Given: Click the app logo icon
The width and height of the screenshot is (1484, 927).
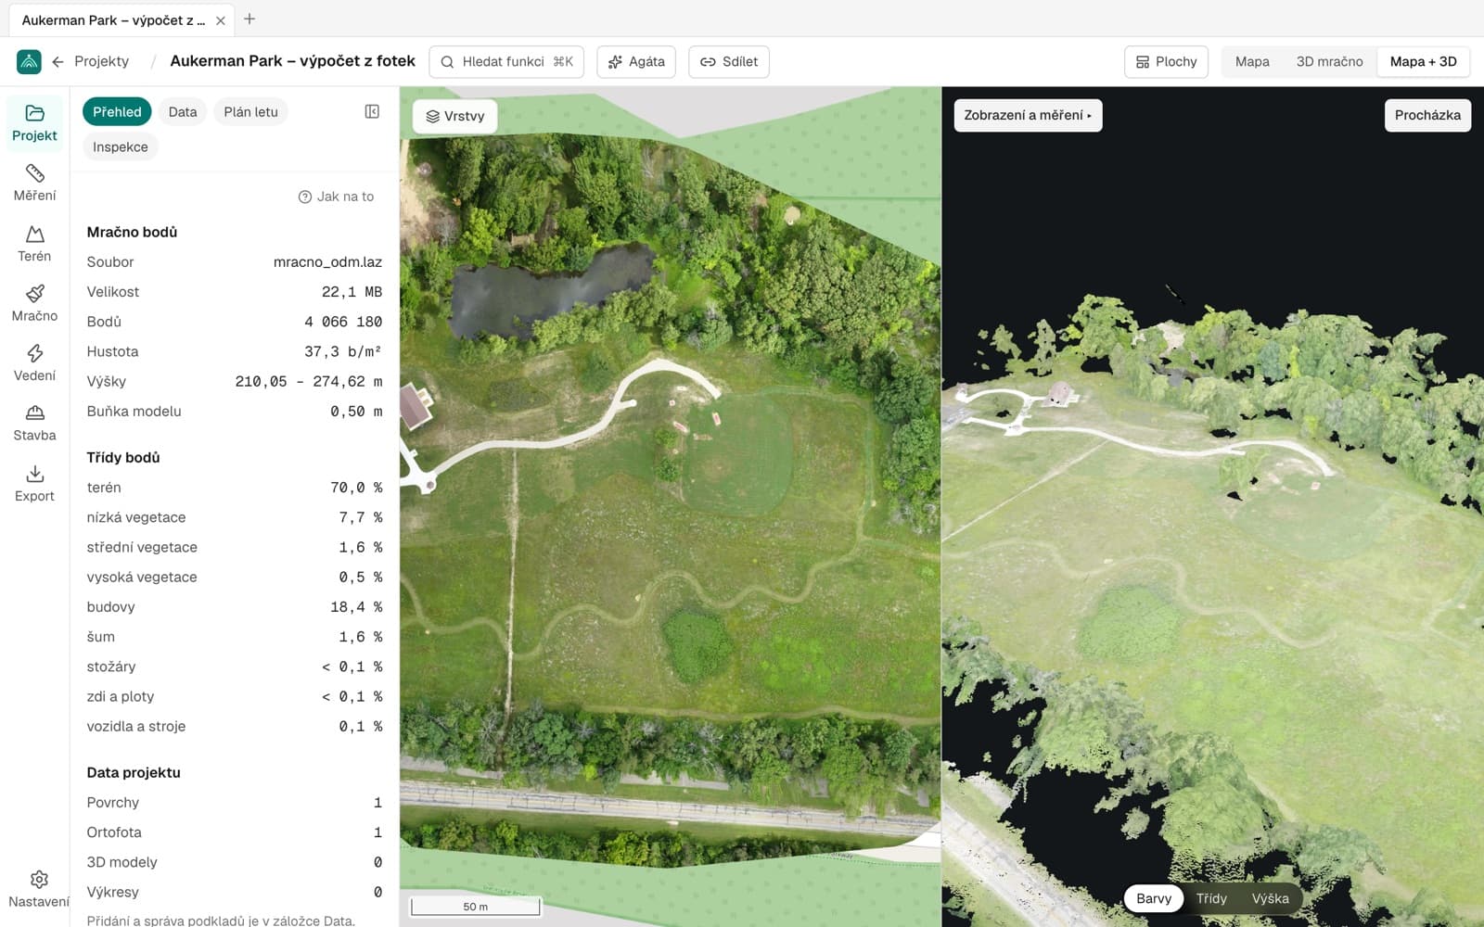Looking at the screenshot, I should point(29,61).
